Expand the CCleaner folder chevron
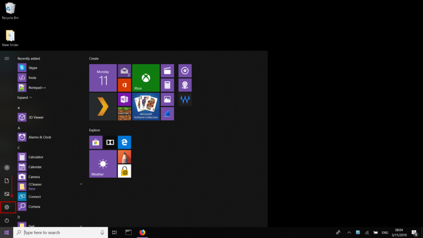This screenshot has height=238, width=423. (81, 184)
